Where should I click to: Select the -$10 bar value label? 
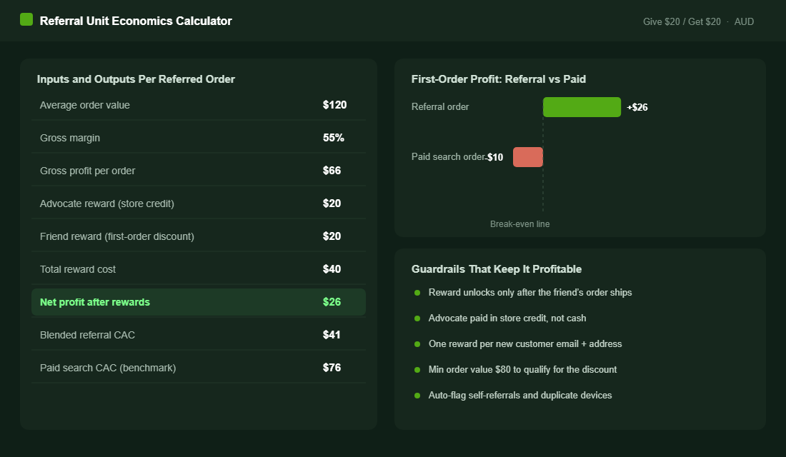click(494, 157)
